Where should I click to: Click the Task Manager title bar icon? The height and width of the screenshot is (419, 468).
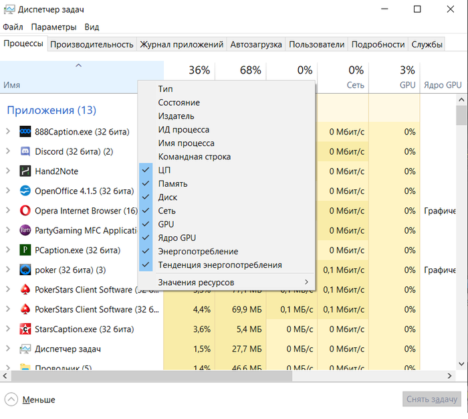click(9, 9)
